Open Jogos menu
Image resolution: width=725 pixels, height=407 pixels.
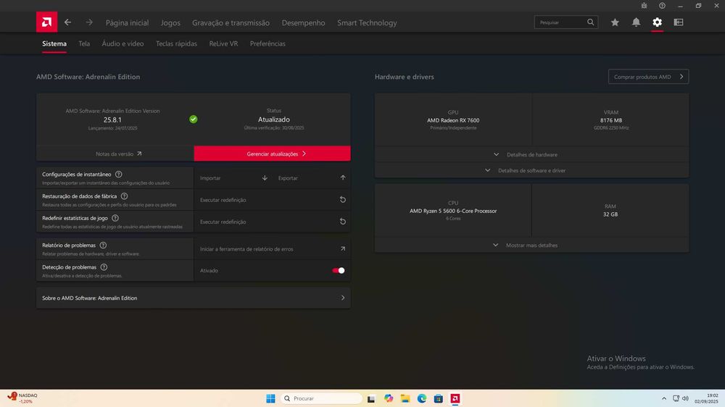click(170, 22)
